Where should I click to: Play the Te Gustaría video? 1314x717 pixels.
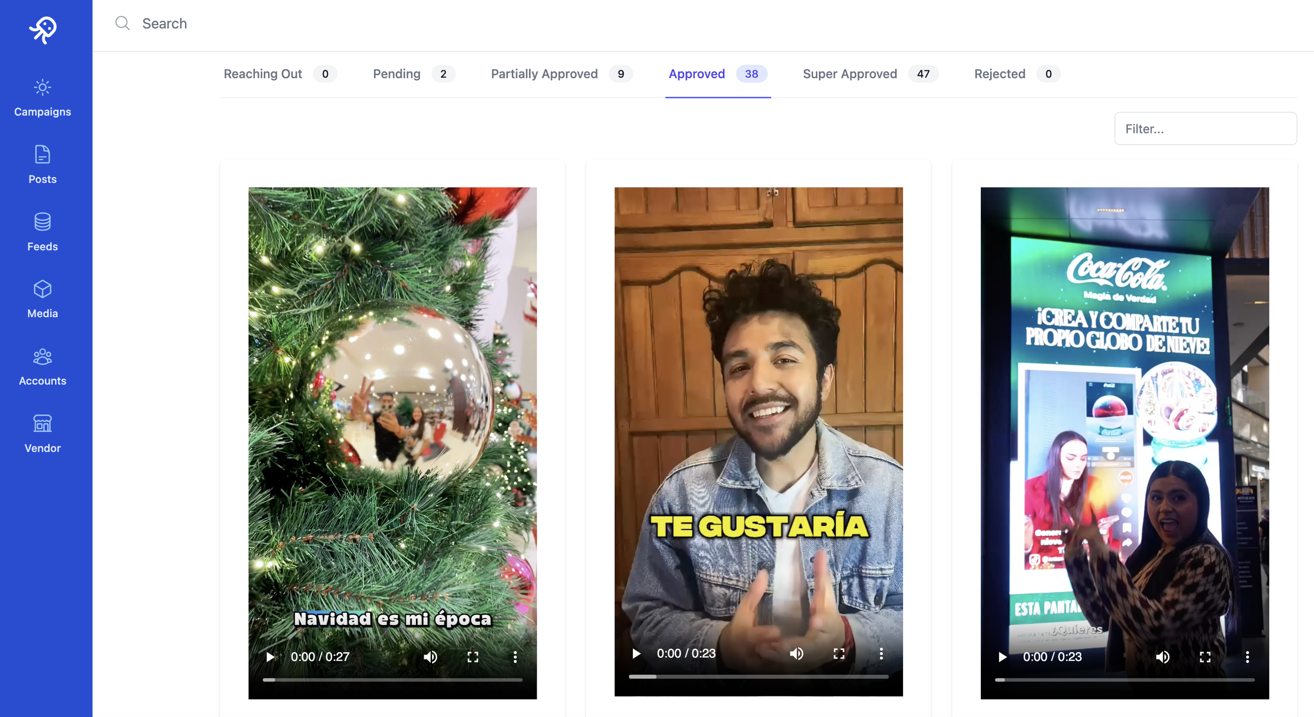636,653
